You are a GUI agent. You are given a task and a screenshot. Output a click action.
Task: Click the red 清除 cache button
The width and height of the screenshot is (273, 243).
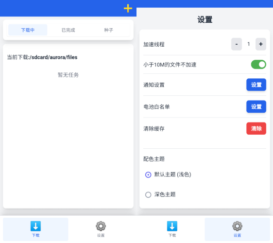pos(256,128)
